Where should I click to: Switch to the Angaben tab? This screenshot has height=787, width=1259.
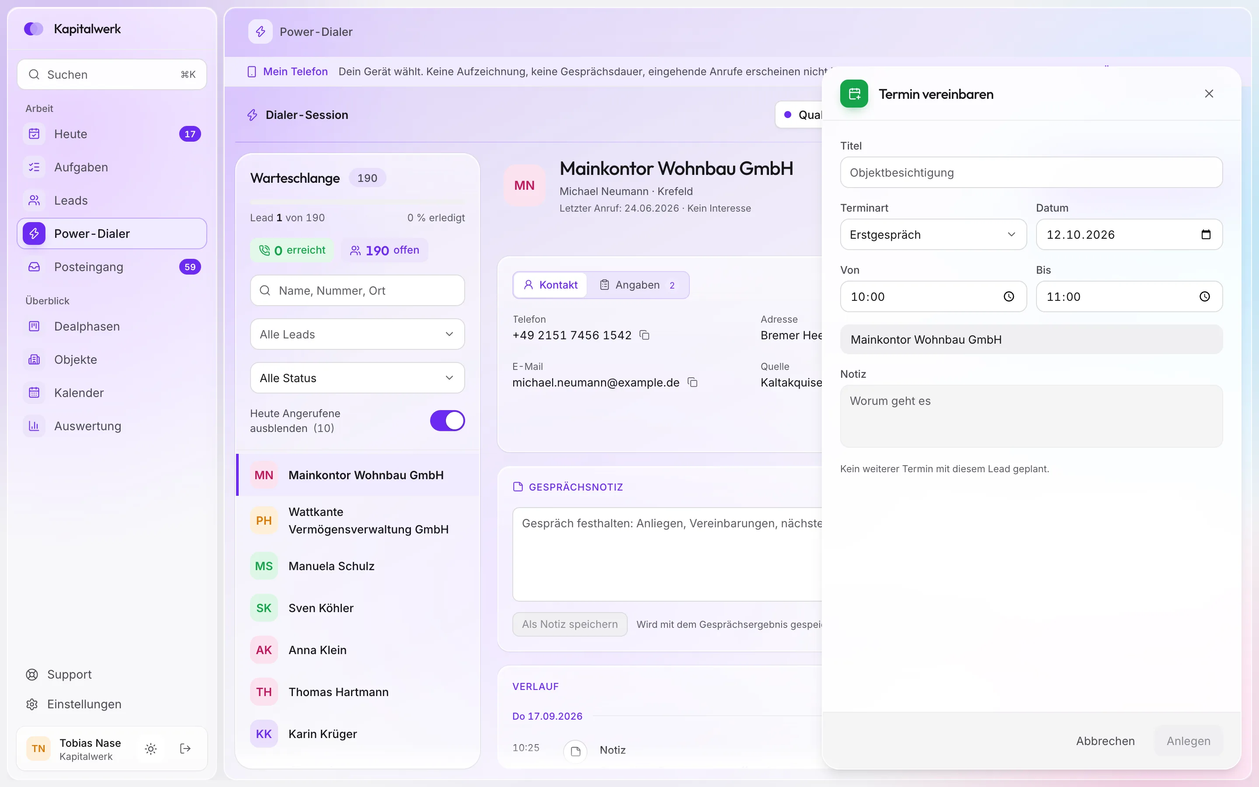[637, 285]
